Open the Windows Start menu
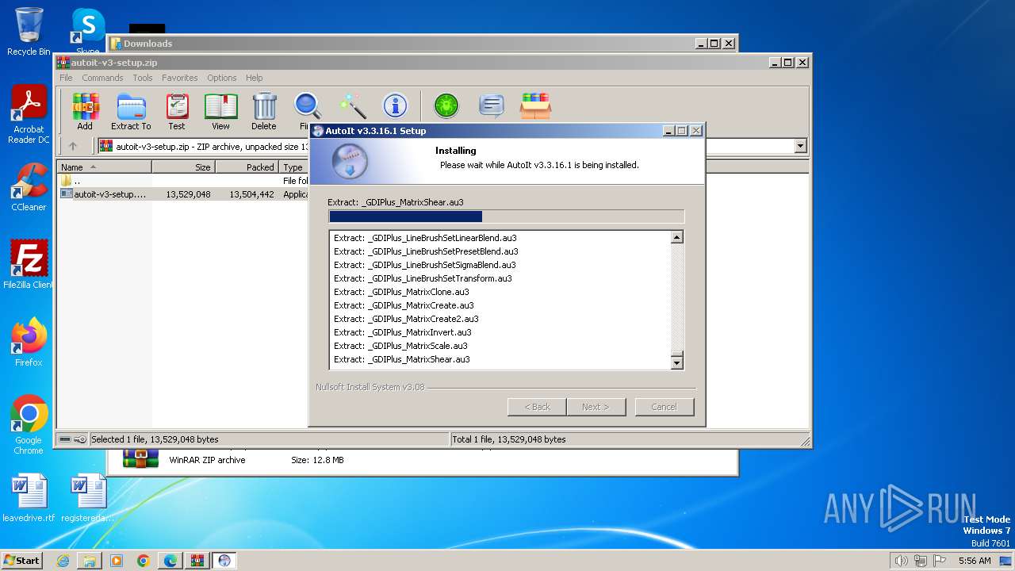 click(x=21, y=561)
